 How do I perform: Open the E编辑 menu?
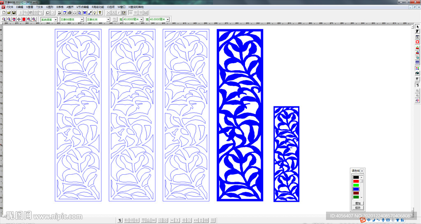tap(20, 7)
